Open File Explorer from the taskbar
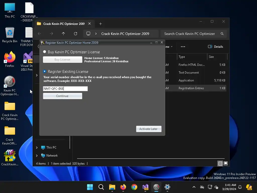Image resolution: width=257 pixels, height=193 pixels. [112, 187]
